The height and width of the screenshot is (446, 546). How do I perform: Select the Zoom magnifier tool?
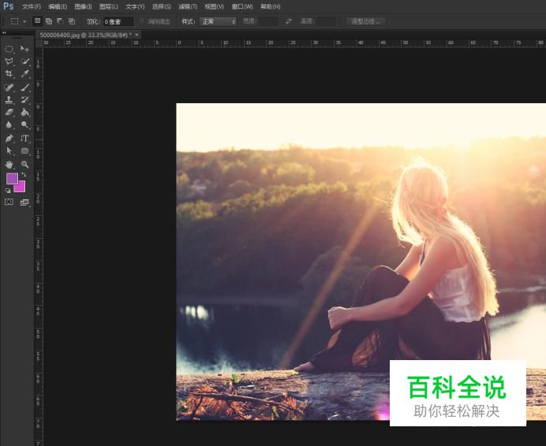click(24, 164)
